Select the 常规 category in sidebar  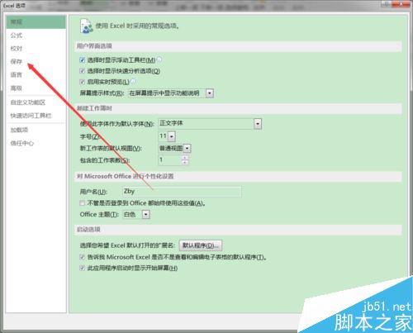pyautogui.click(x=36, y=22)
